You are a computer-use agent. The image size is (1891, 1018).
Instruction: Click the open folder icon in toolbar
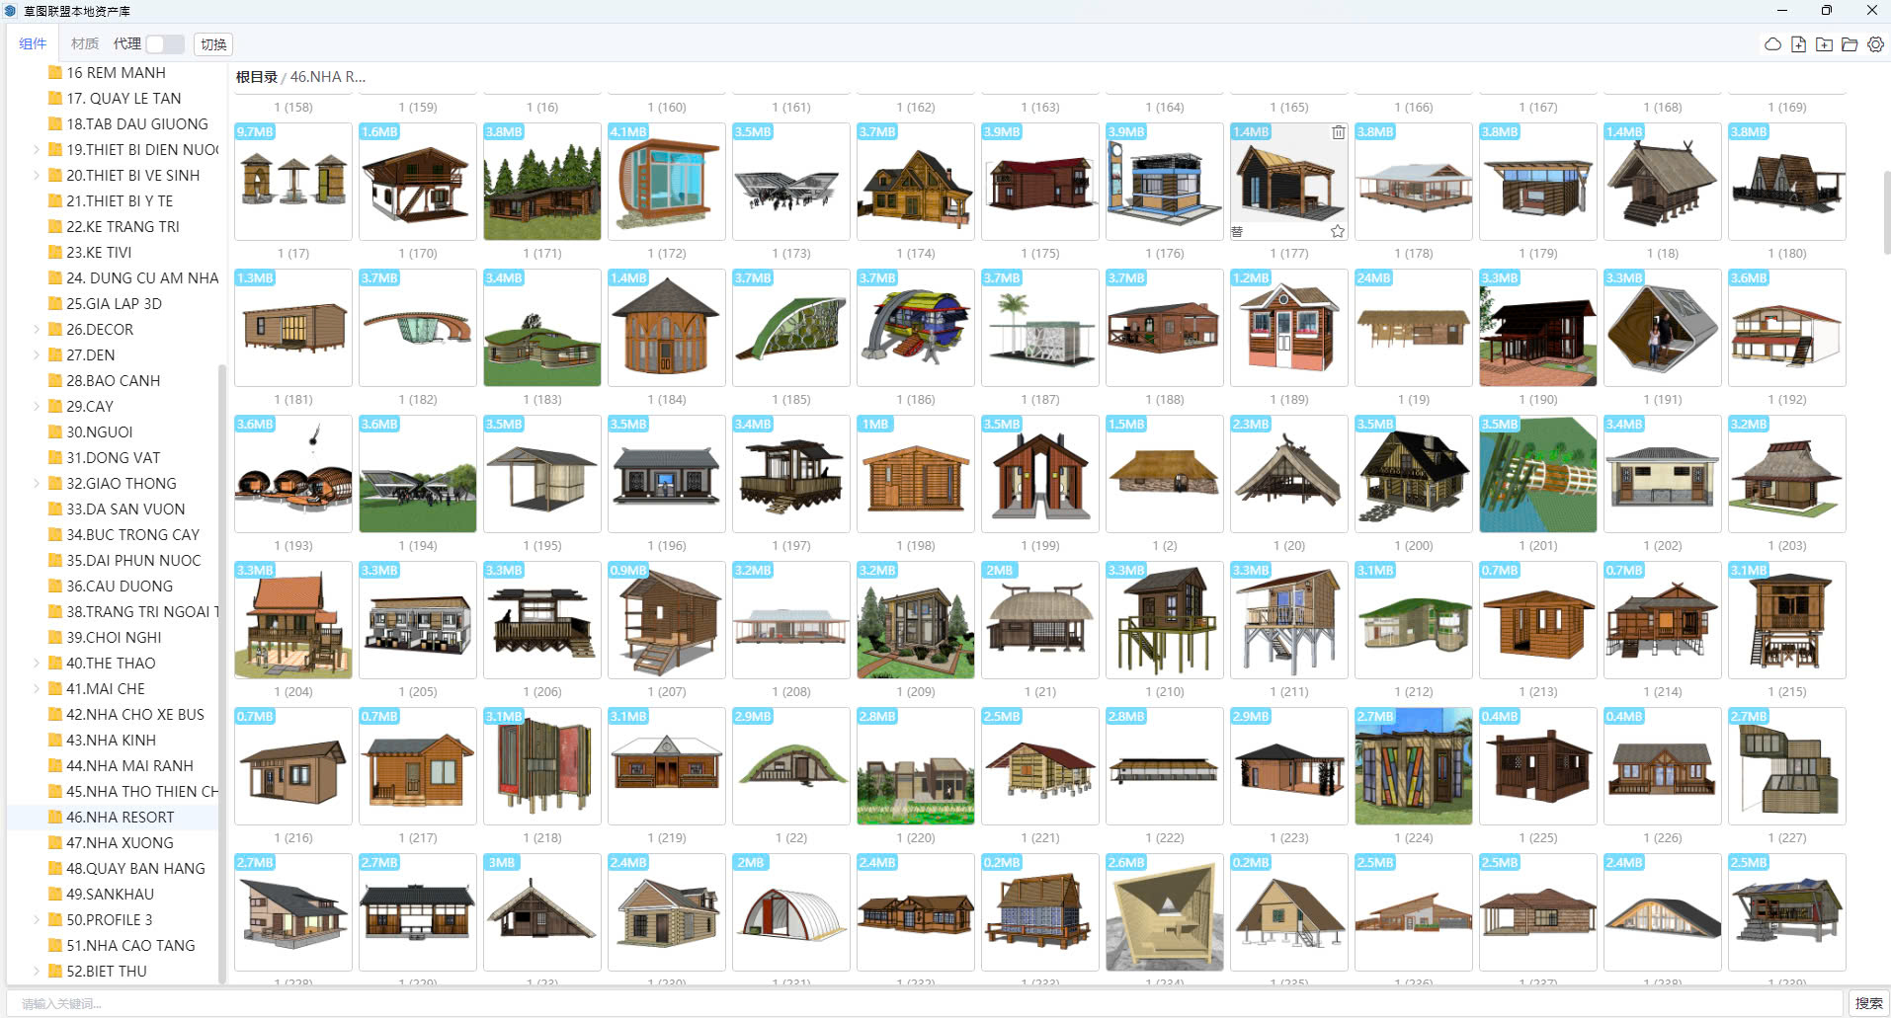(1850, 44)
